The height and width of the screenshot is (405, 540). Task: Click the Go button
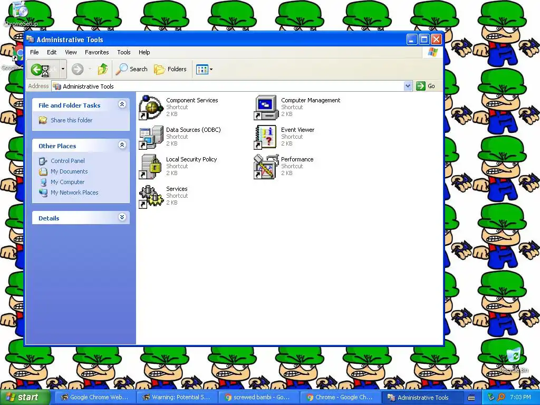pyautogui.click(x=426, y=86)
